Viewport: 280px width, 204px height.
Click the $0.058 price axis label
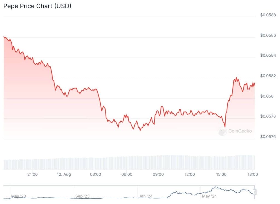(266, 96)
